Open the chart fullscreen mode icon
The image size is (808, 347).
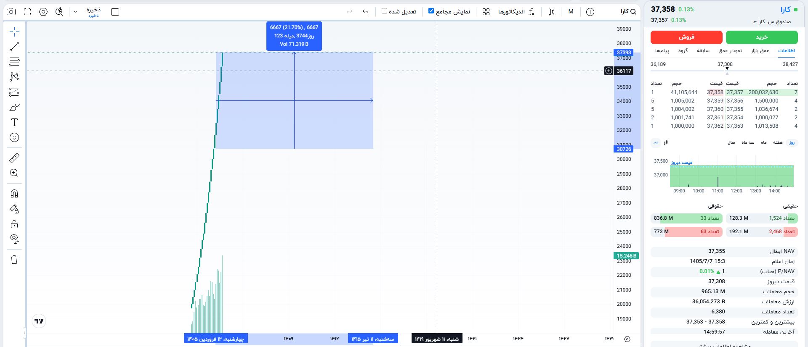(27, 12)
